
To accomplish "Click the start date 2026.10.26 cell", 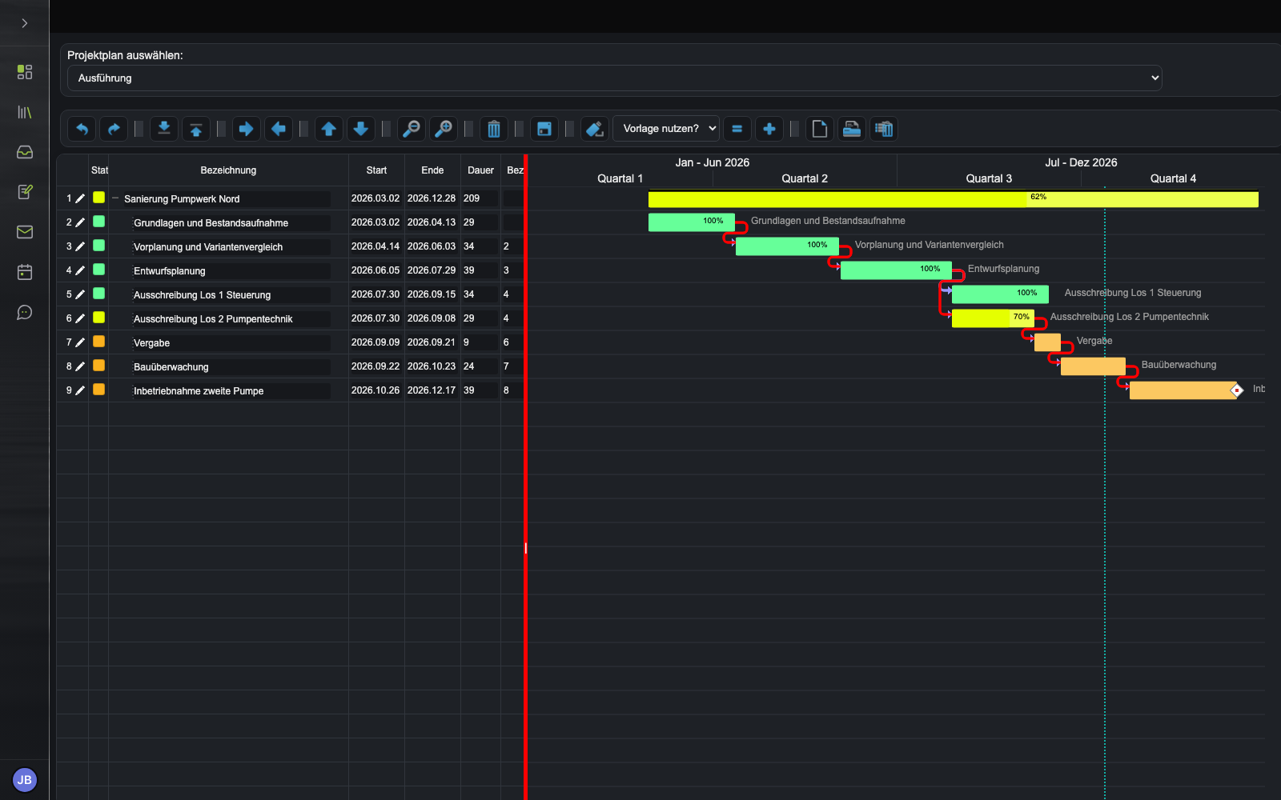I will coord(375,390).
